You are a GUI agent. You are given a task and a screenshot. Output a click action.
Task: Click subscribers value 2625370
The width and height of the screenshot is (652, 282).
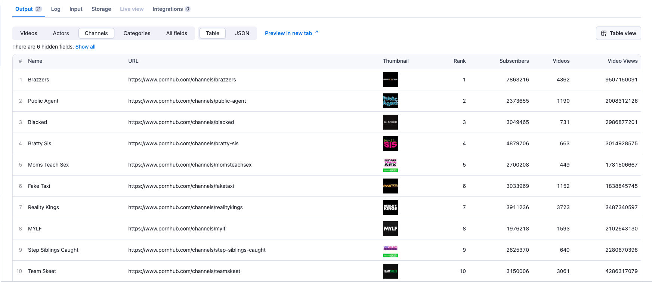click(518, 250)
